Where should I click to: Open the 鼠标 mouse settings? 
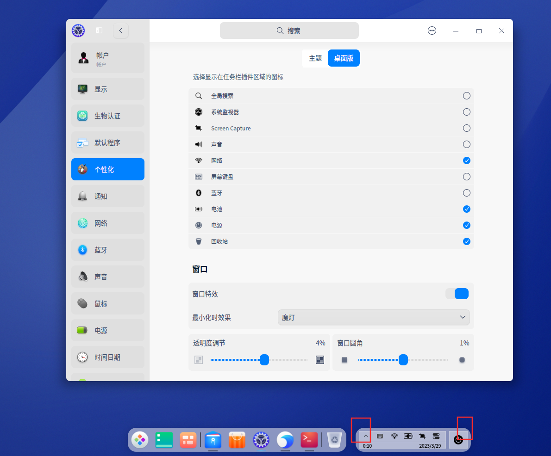click(107, 304)
